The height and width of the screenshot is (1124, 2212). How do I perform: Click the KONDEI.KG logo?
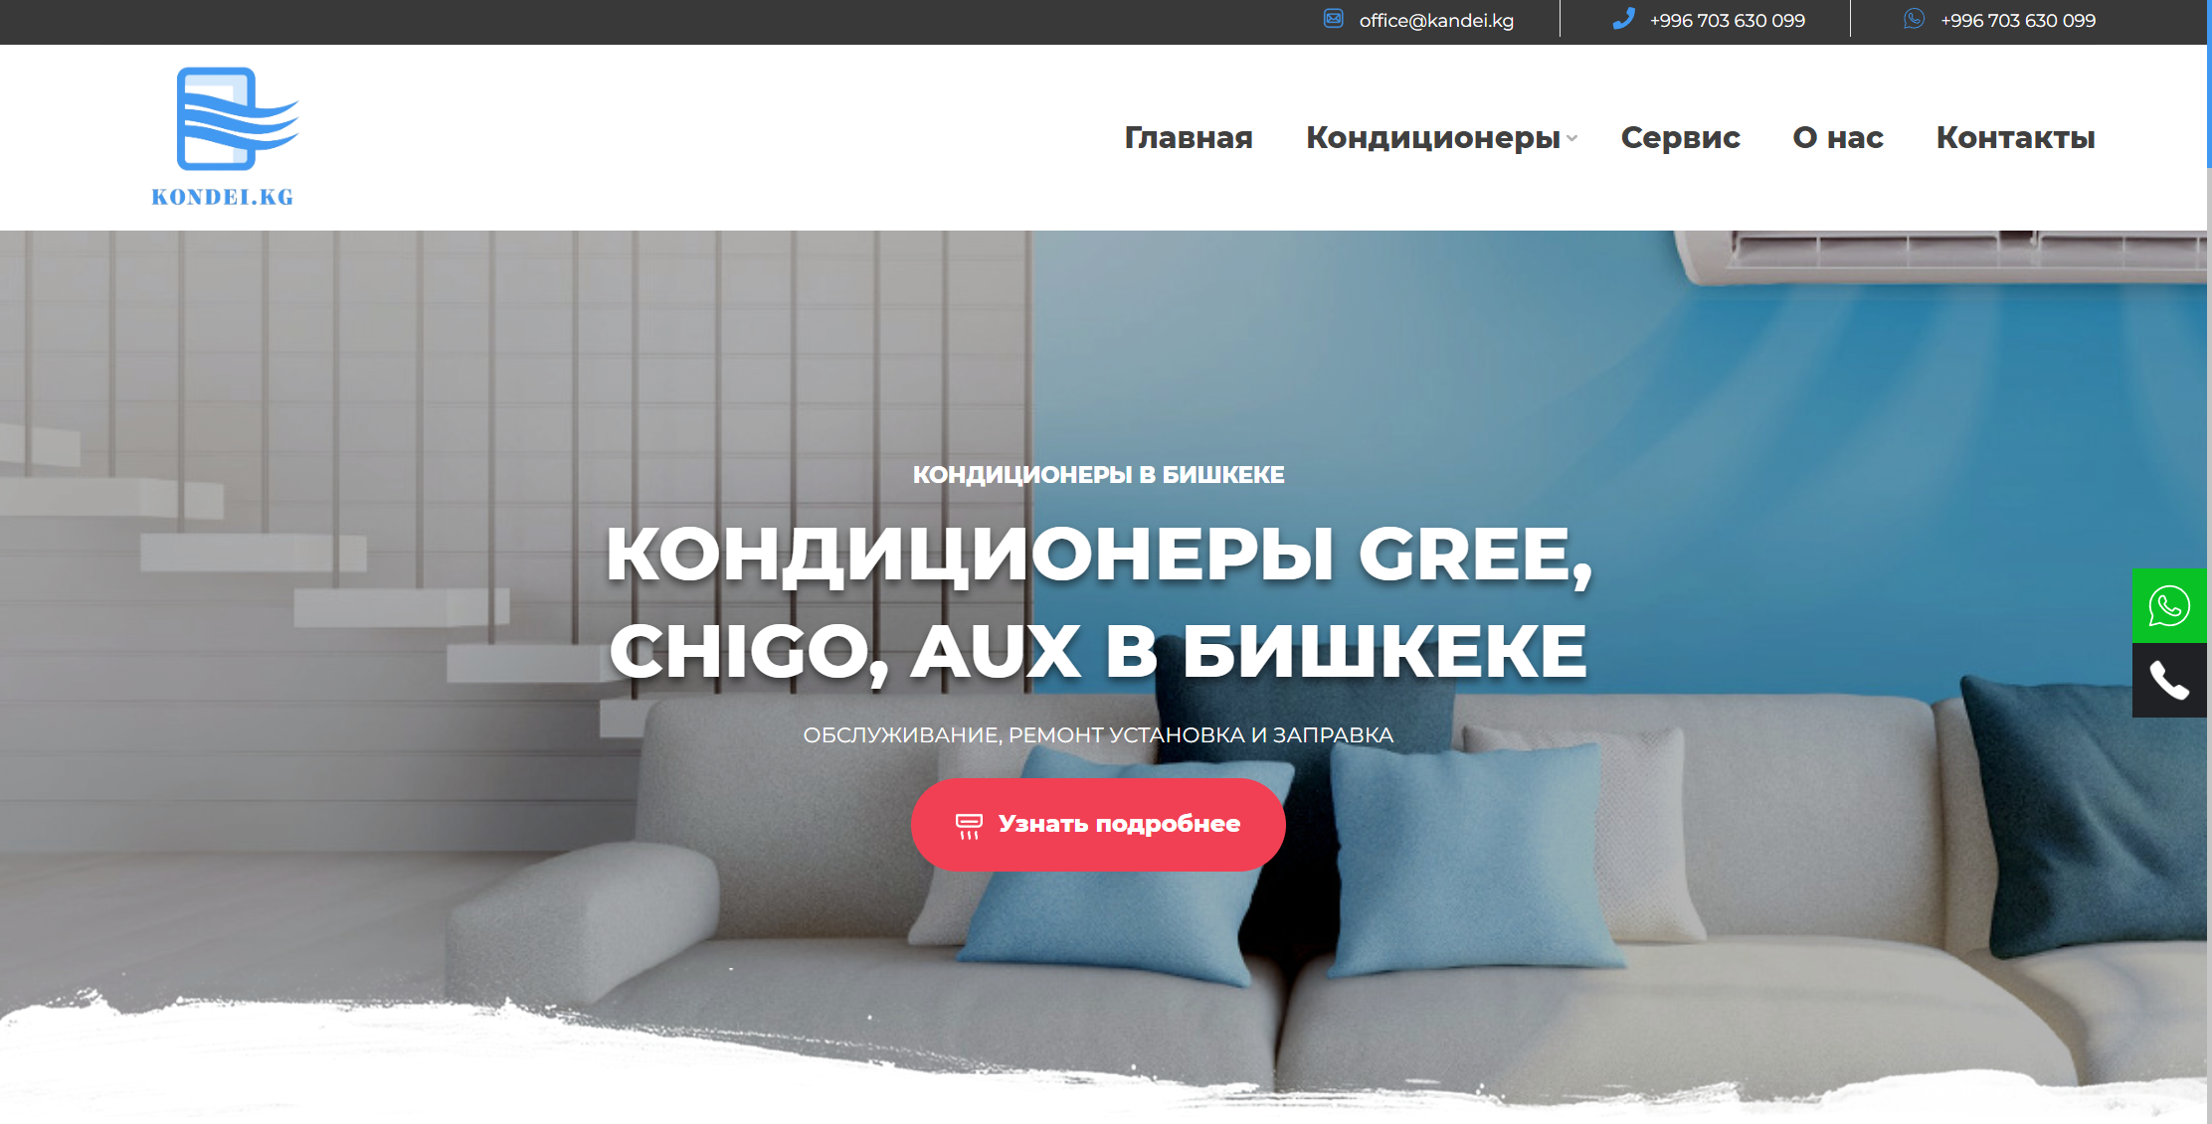[x=224, y=137]
